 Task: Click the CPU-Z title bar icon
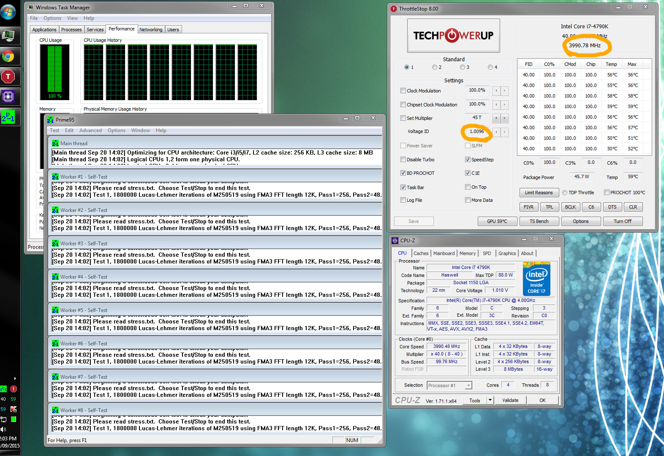point(395,241)
